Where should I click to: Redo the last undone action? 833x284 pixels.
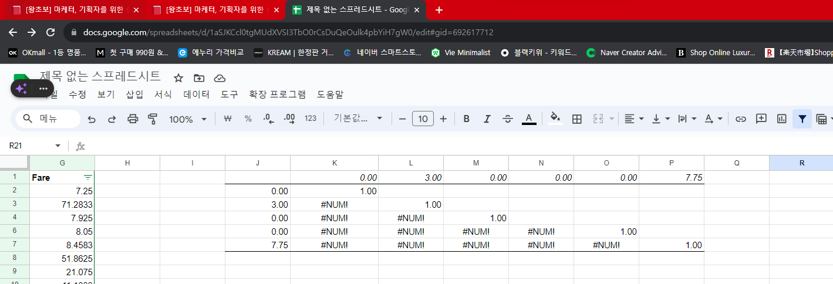click(x=112, y=119)
